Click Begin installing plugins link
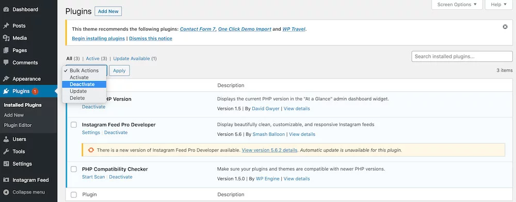This screenshot has height=202, width=516. pyautogui.click(x=99, y=39)
